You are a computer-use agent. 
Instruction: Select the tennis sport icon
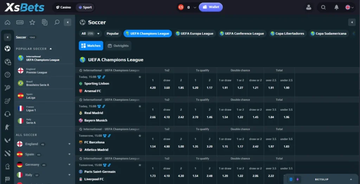coord(7,88)
